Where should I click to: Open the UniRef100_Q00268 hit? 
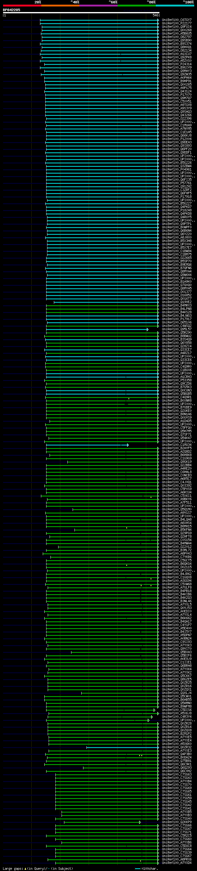pos(177,30)
